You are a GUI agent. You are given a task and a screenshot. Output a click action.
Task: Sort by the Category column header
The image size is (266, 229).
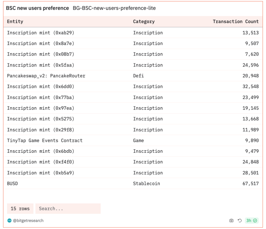point(144,22)
